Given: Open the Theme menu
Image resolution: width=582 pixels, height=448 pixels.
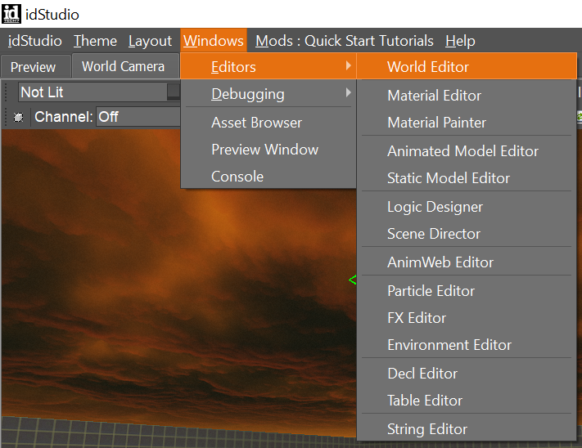Looking at the screenshot, I should [x=95, y=41].
